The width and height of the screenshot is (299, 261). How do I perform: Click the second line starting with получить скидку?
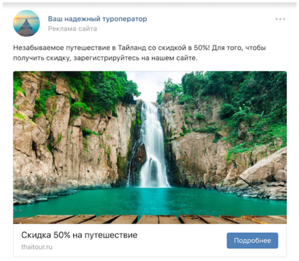tap(105, 58)
